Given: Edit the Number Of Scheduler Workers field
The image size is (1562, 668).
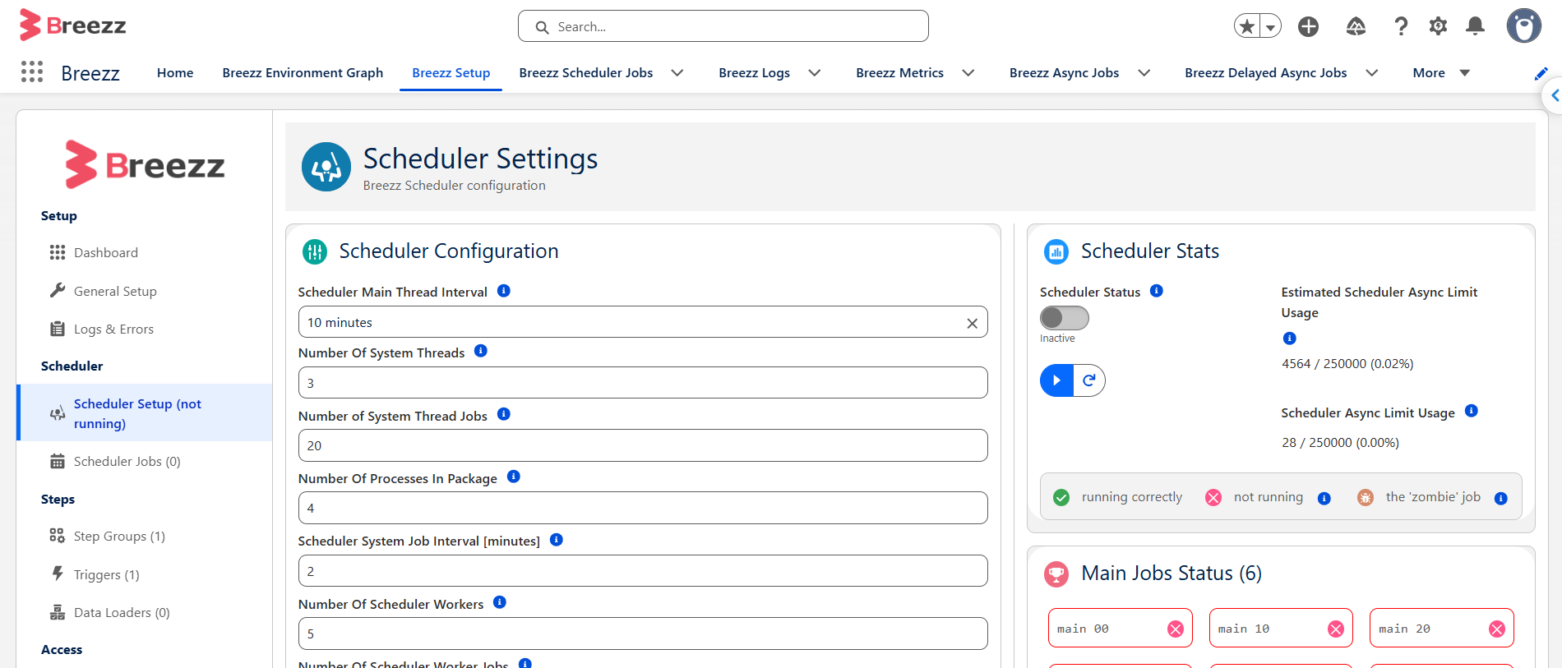Looking at the screenshot, I should pos(643,633).
